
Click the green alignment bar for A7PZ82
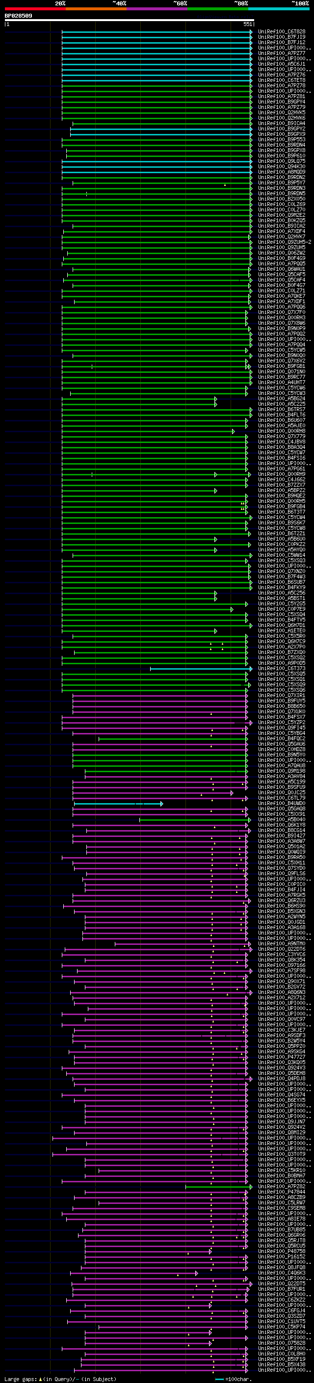[219, 1186]
